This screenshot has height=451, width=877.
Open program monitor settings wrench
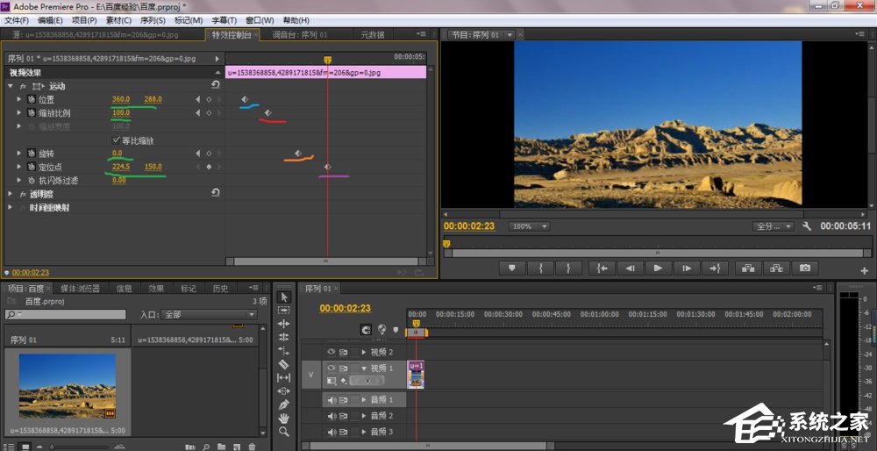click(x=807, y=226)
